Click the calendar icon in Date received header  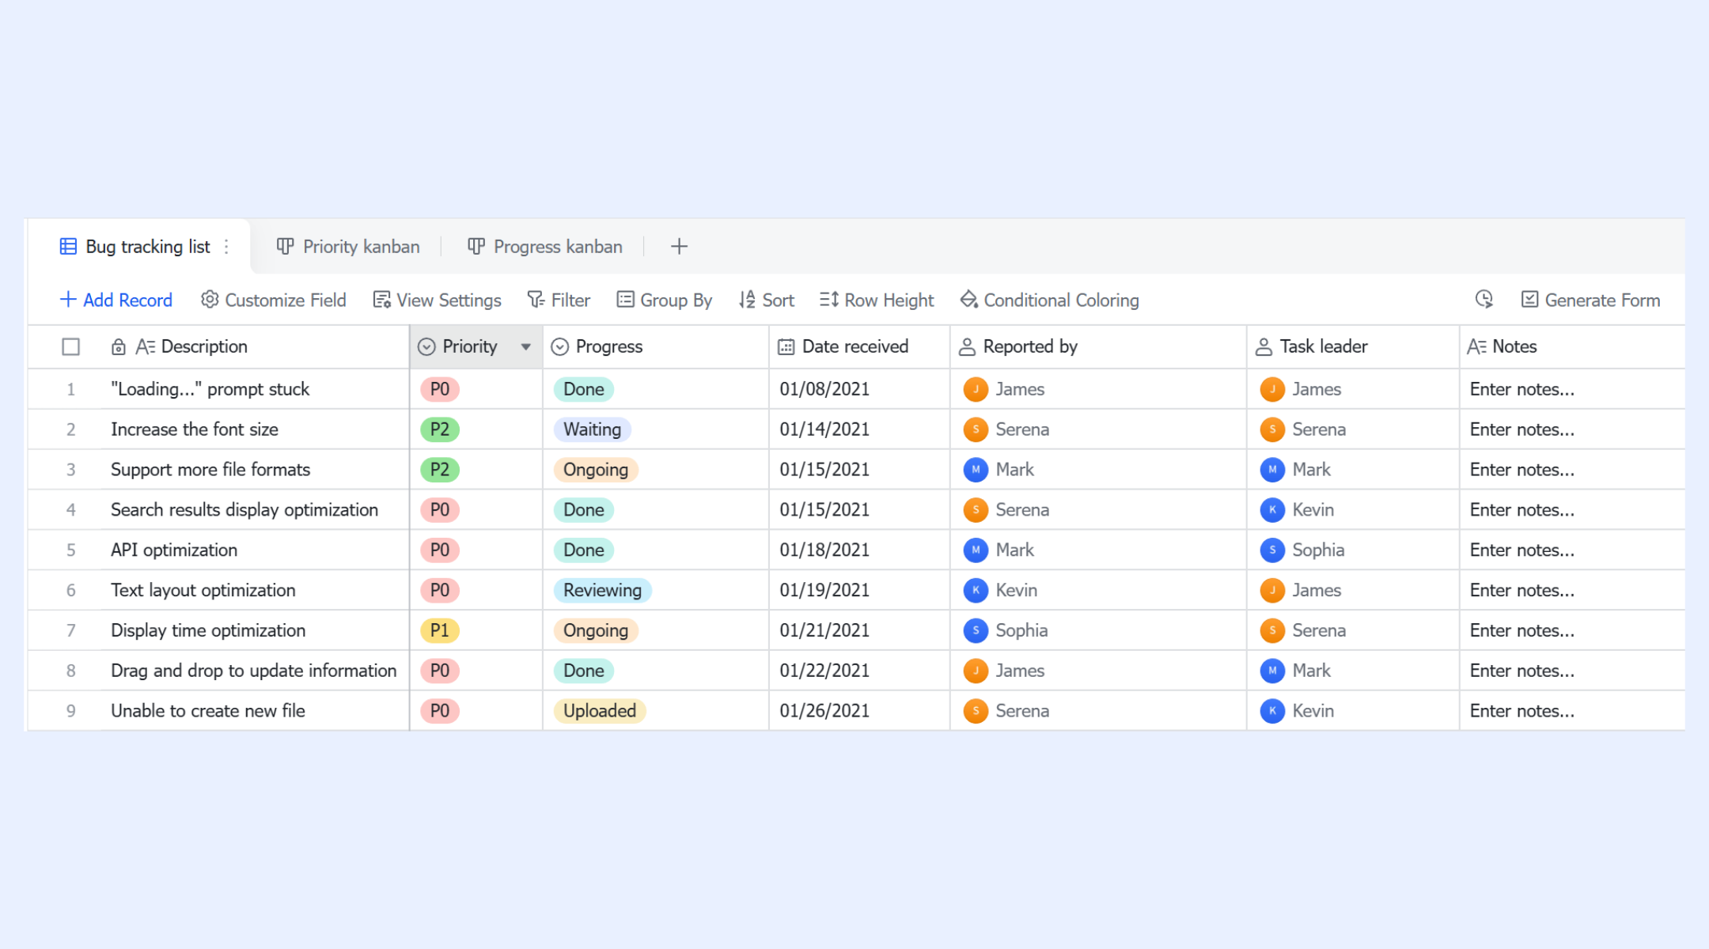point(786,346)
